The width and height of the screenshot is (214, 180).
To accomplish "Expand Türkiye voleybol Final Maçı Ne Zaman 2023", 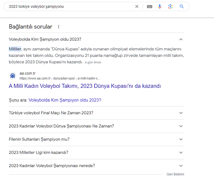I will point(96,113).
